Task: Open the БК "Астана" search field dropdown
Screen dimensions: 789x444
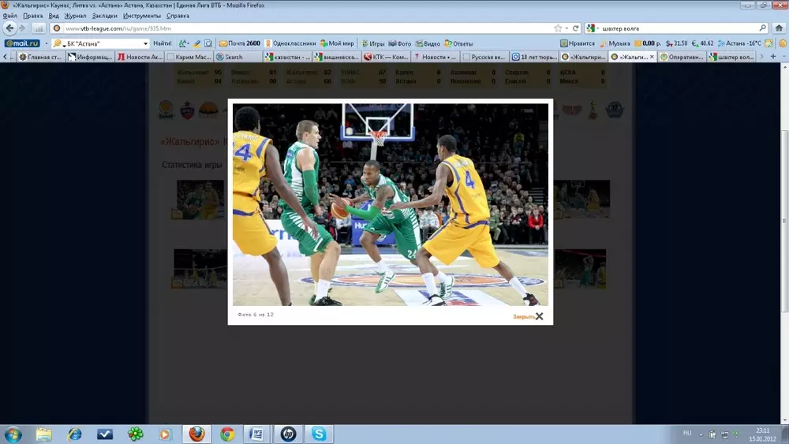Action: click(x=145, y=43)
